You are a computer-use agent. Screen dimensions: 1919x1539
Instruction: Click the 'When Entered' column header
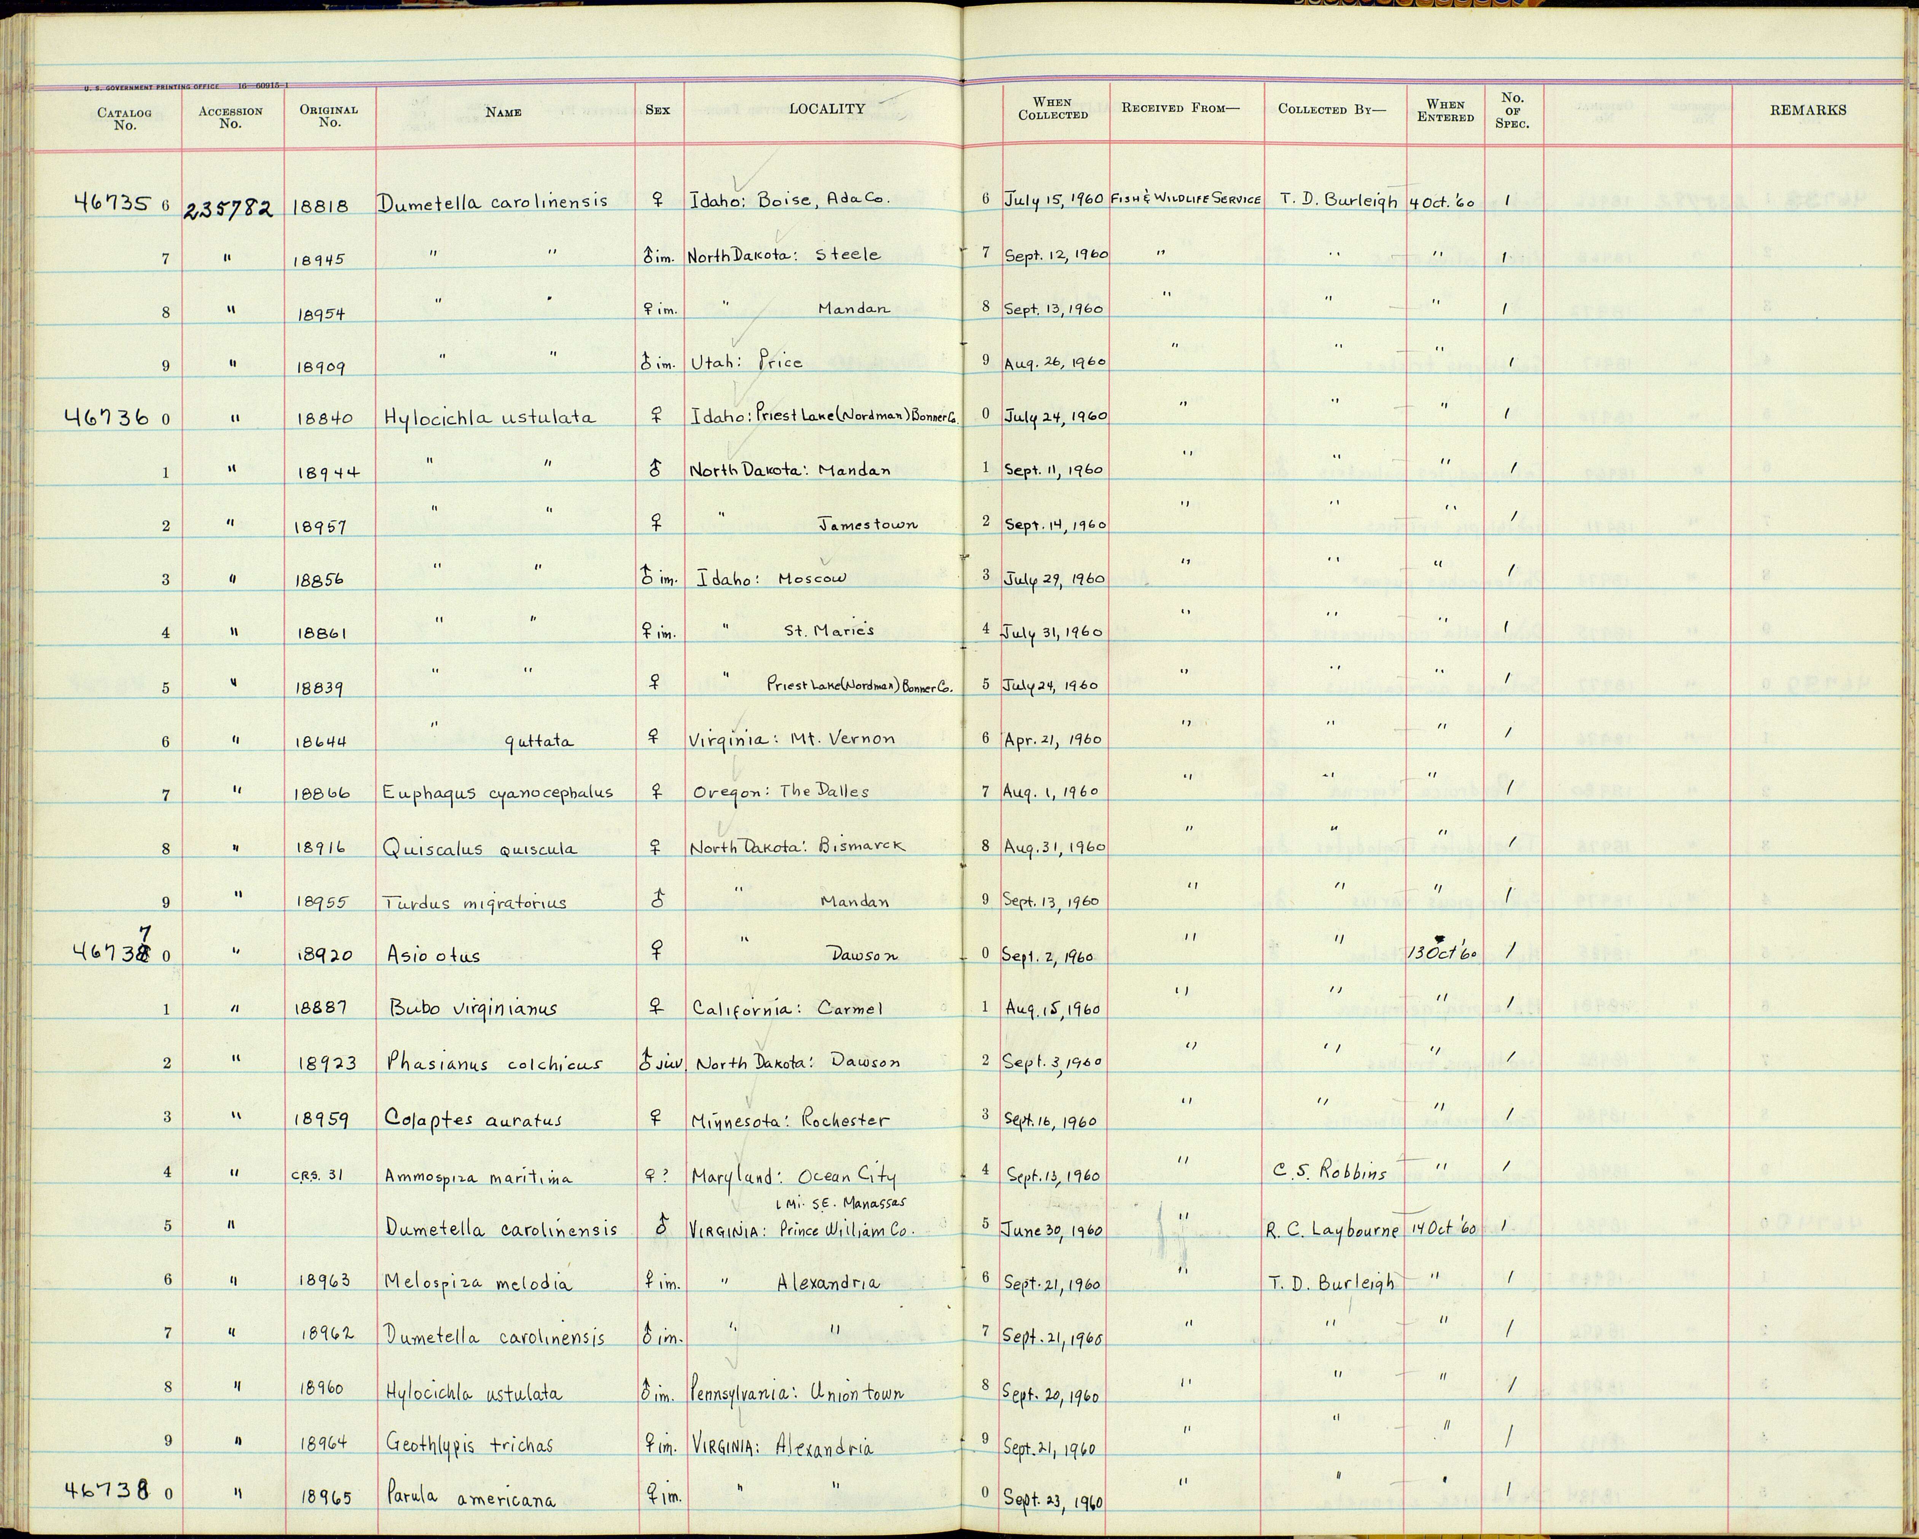(x=1446, y=110)
